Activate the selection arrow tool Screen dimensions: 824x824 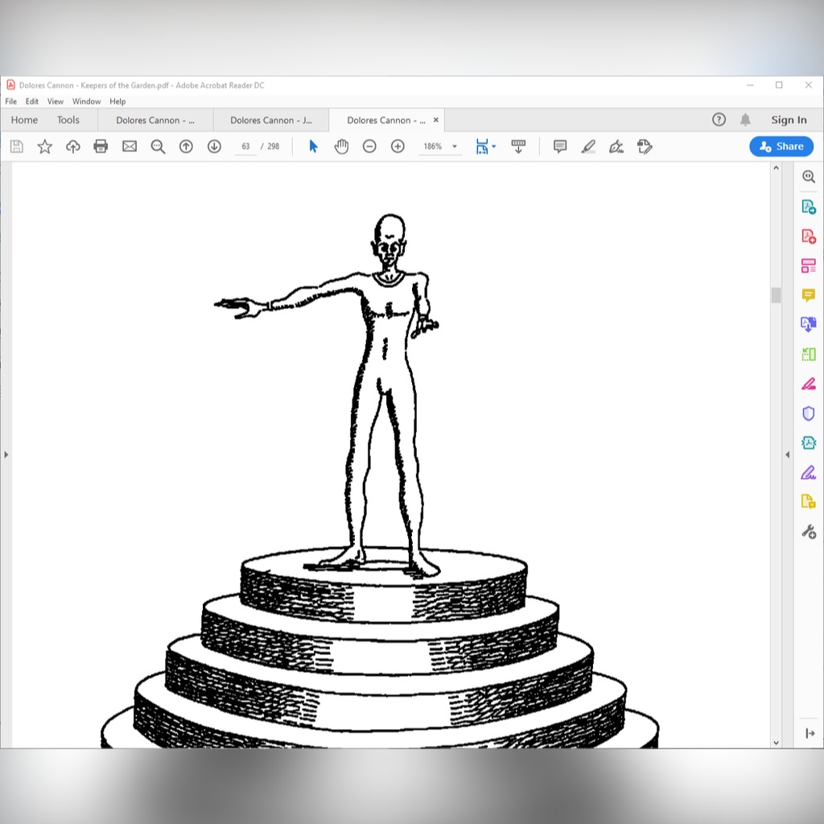pyautogui.click(x=314, y=146)
